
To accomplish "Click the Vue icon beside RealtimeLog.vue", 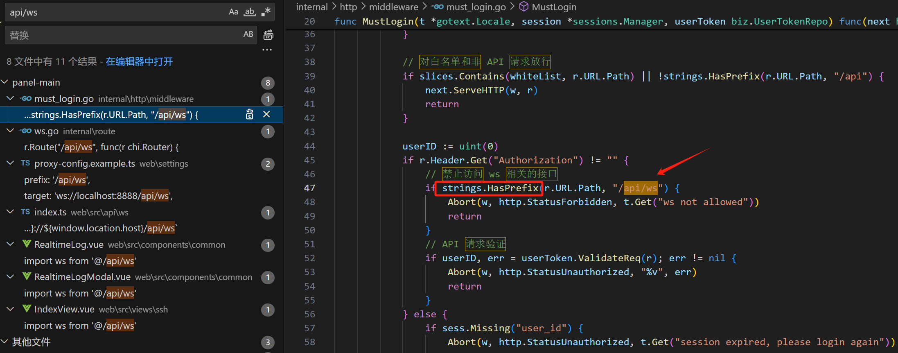I will click(x=27, y=244).
